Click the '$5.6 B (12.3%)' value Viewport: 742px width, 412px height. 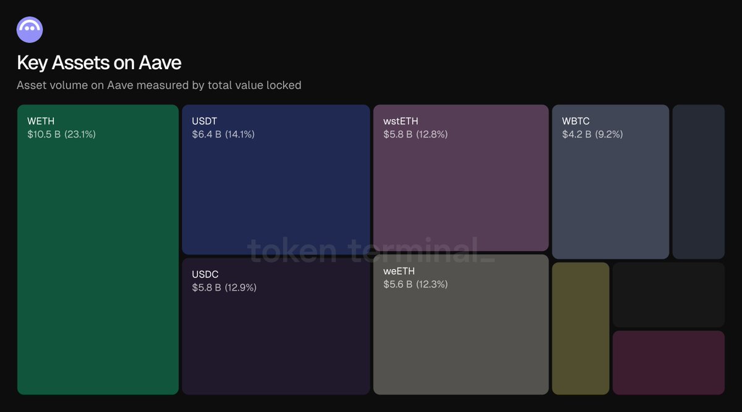pos(416,284)
